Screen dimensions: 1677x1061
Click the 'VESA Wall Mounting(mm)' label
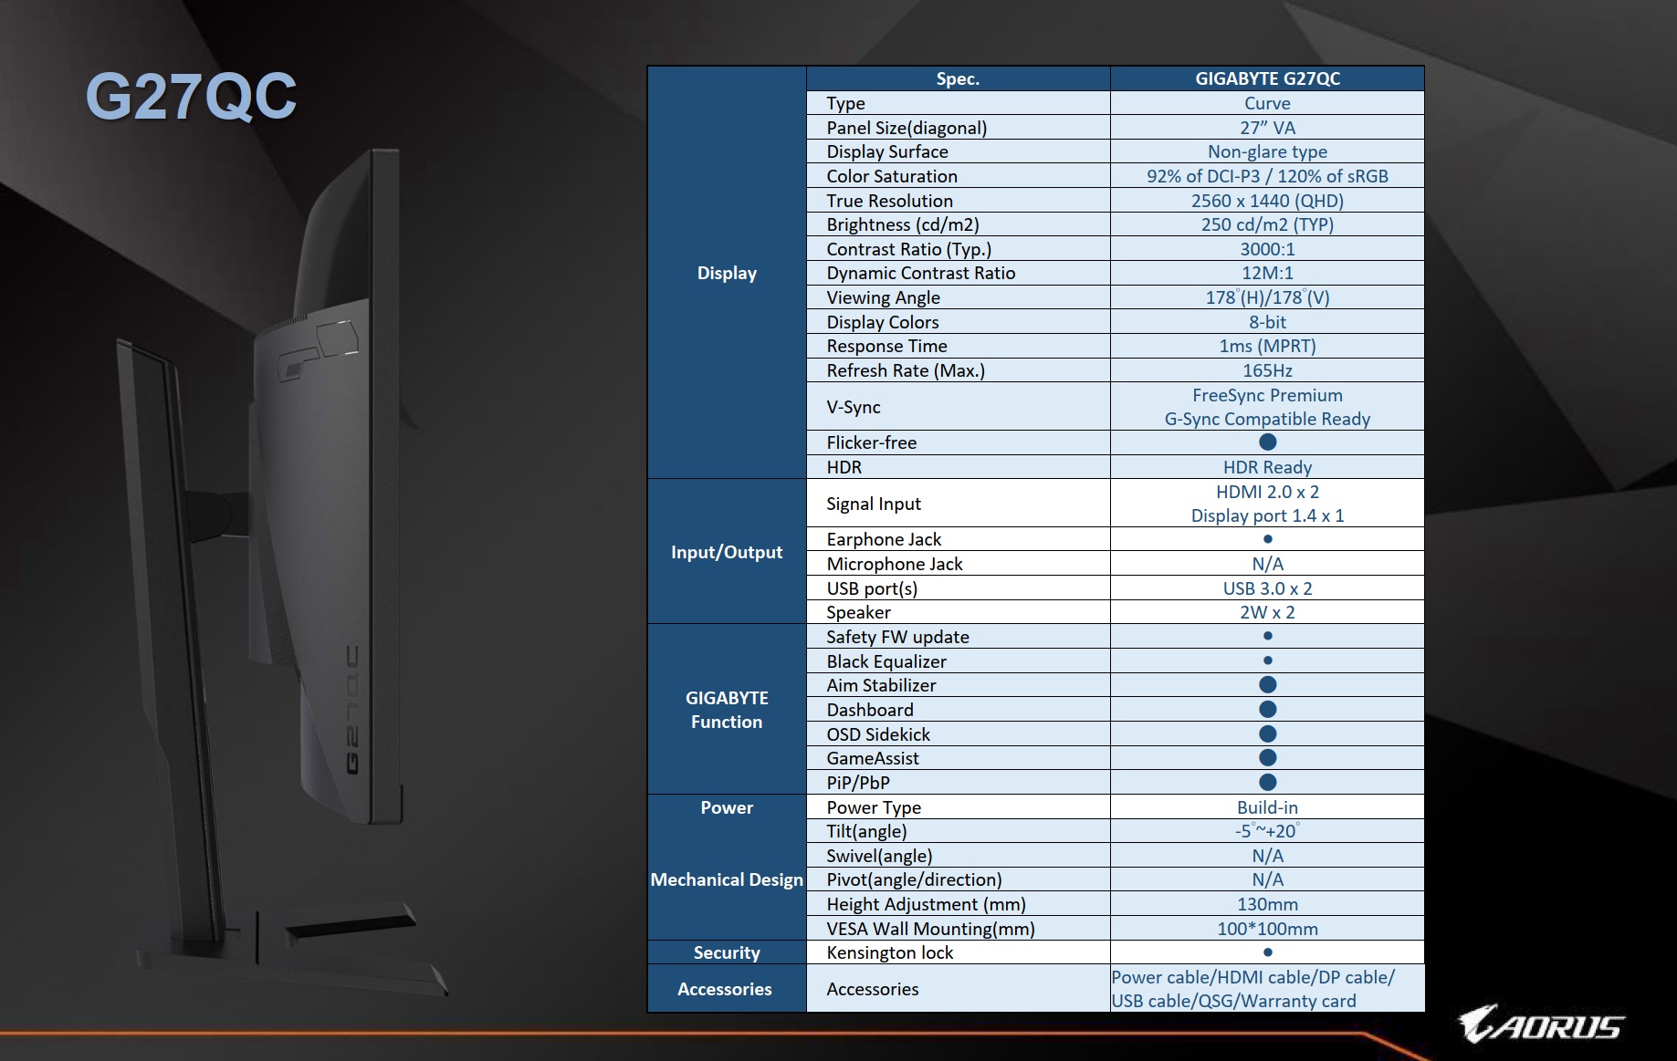pyautogui.click(x=930, y=929)
